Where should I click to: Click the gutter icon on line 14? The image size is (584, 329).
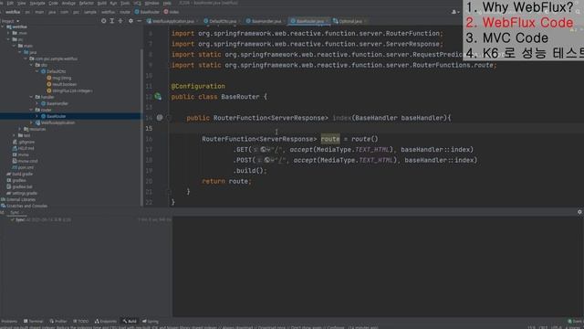click(160, 118)
